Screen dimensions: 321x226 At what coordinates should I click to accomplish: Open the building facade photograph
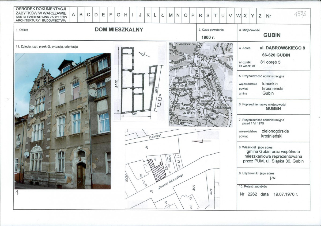tap(63, 121)
